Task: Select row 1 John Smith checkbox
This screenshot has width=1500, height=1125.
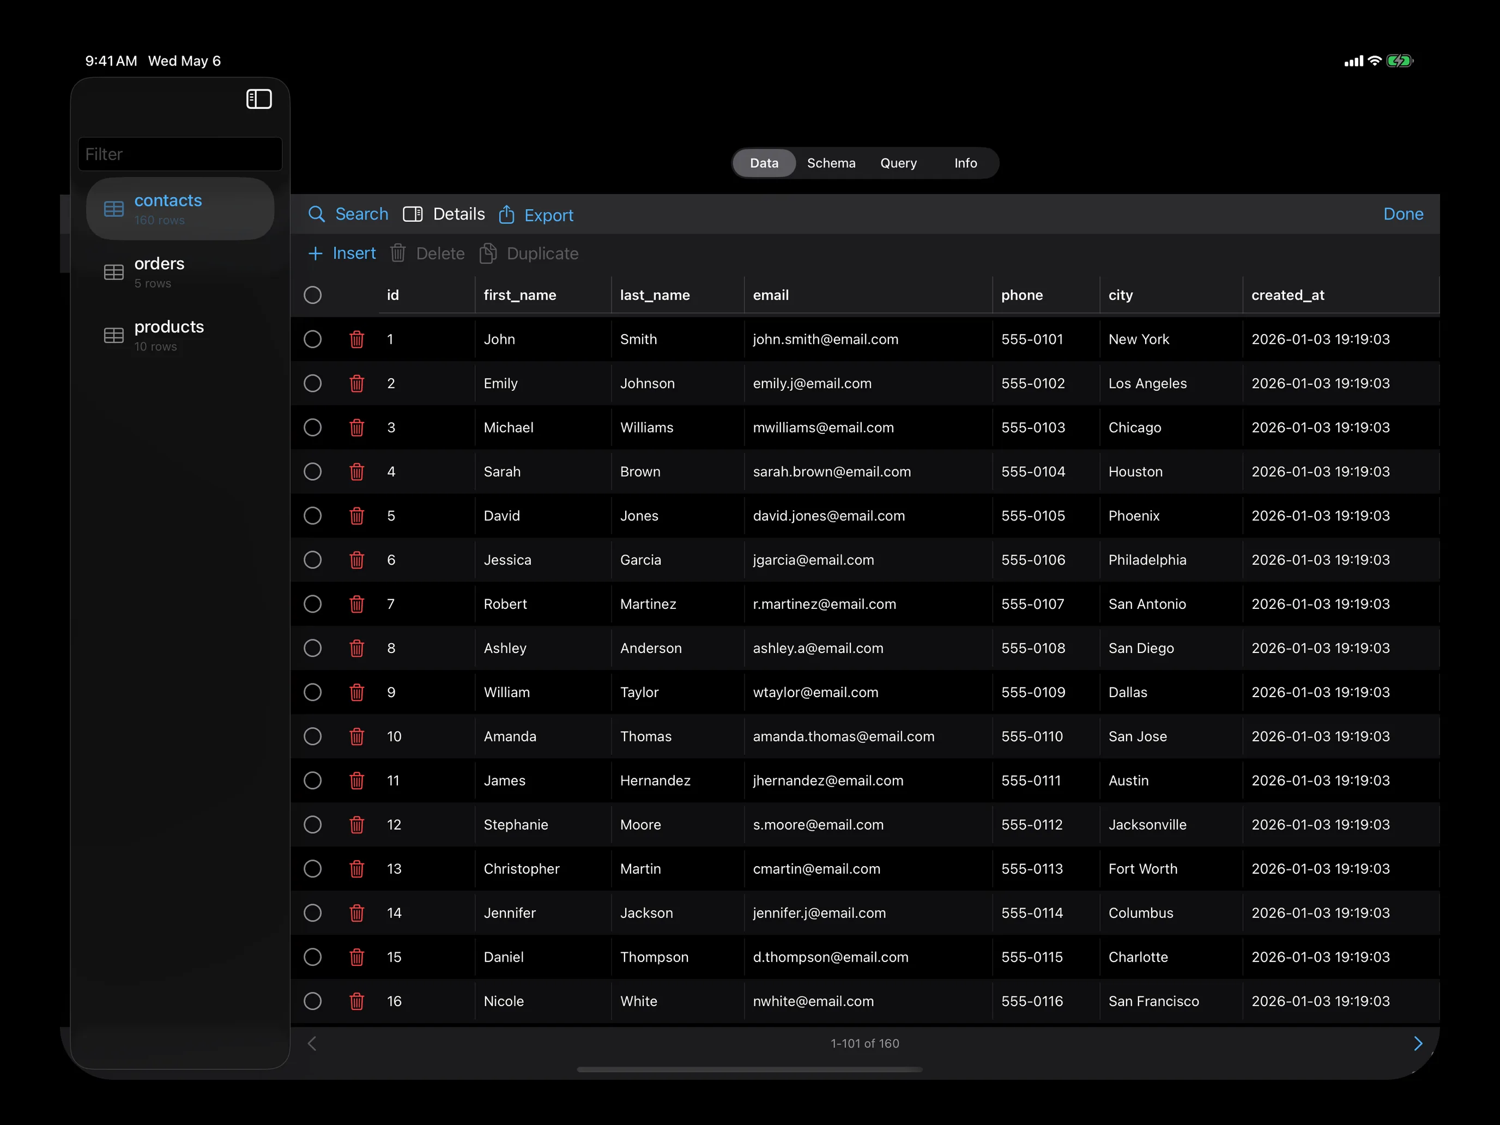Action: pos(313,339)
